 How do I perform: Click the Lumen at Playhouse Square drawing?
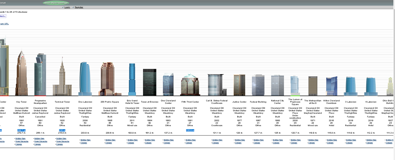point(295,86)
